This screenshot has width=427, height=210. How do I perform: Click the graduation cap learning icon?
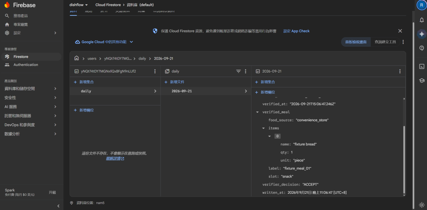pyautogui.click(x=422, y=80)
